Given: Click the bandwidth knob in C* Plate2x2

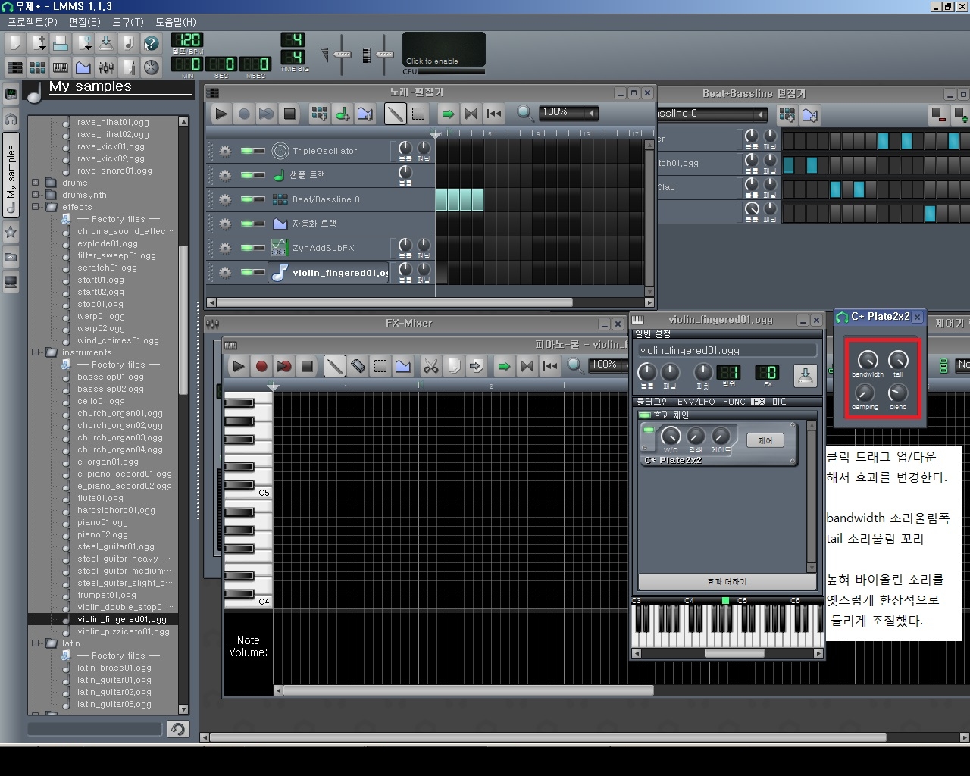Looking at the screenshot, I should (x=867, y=361).
